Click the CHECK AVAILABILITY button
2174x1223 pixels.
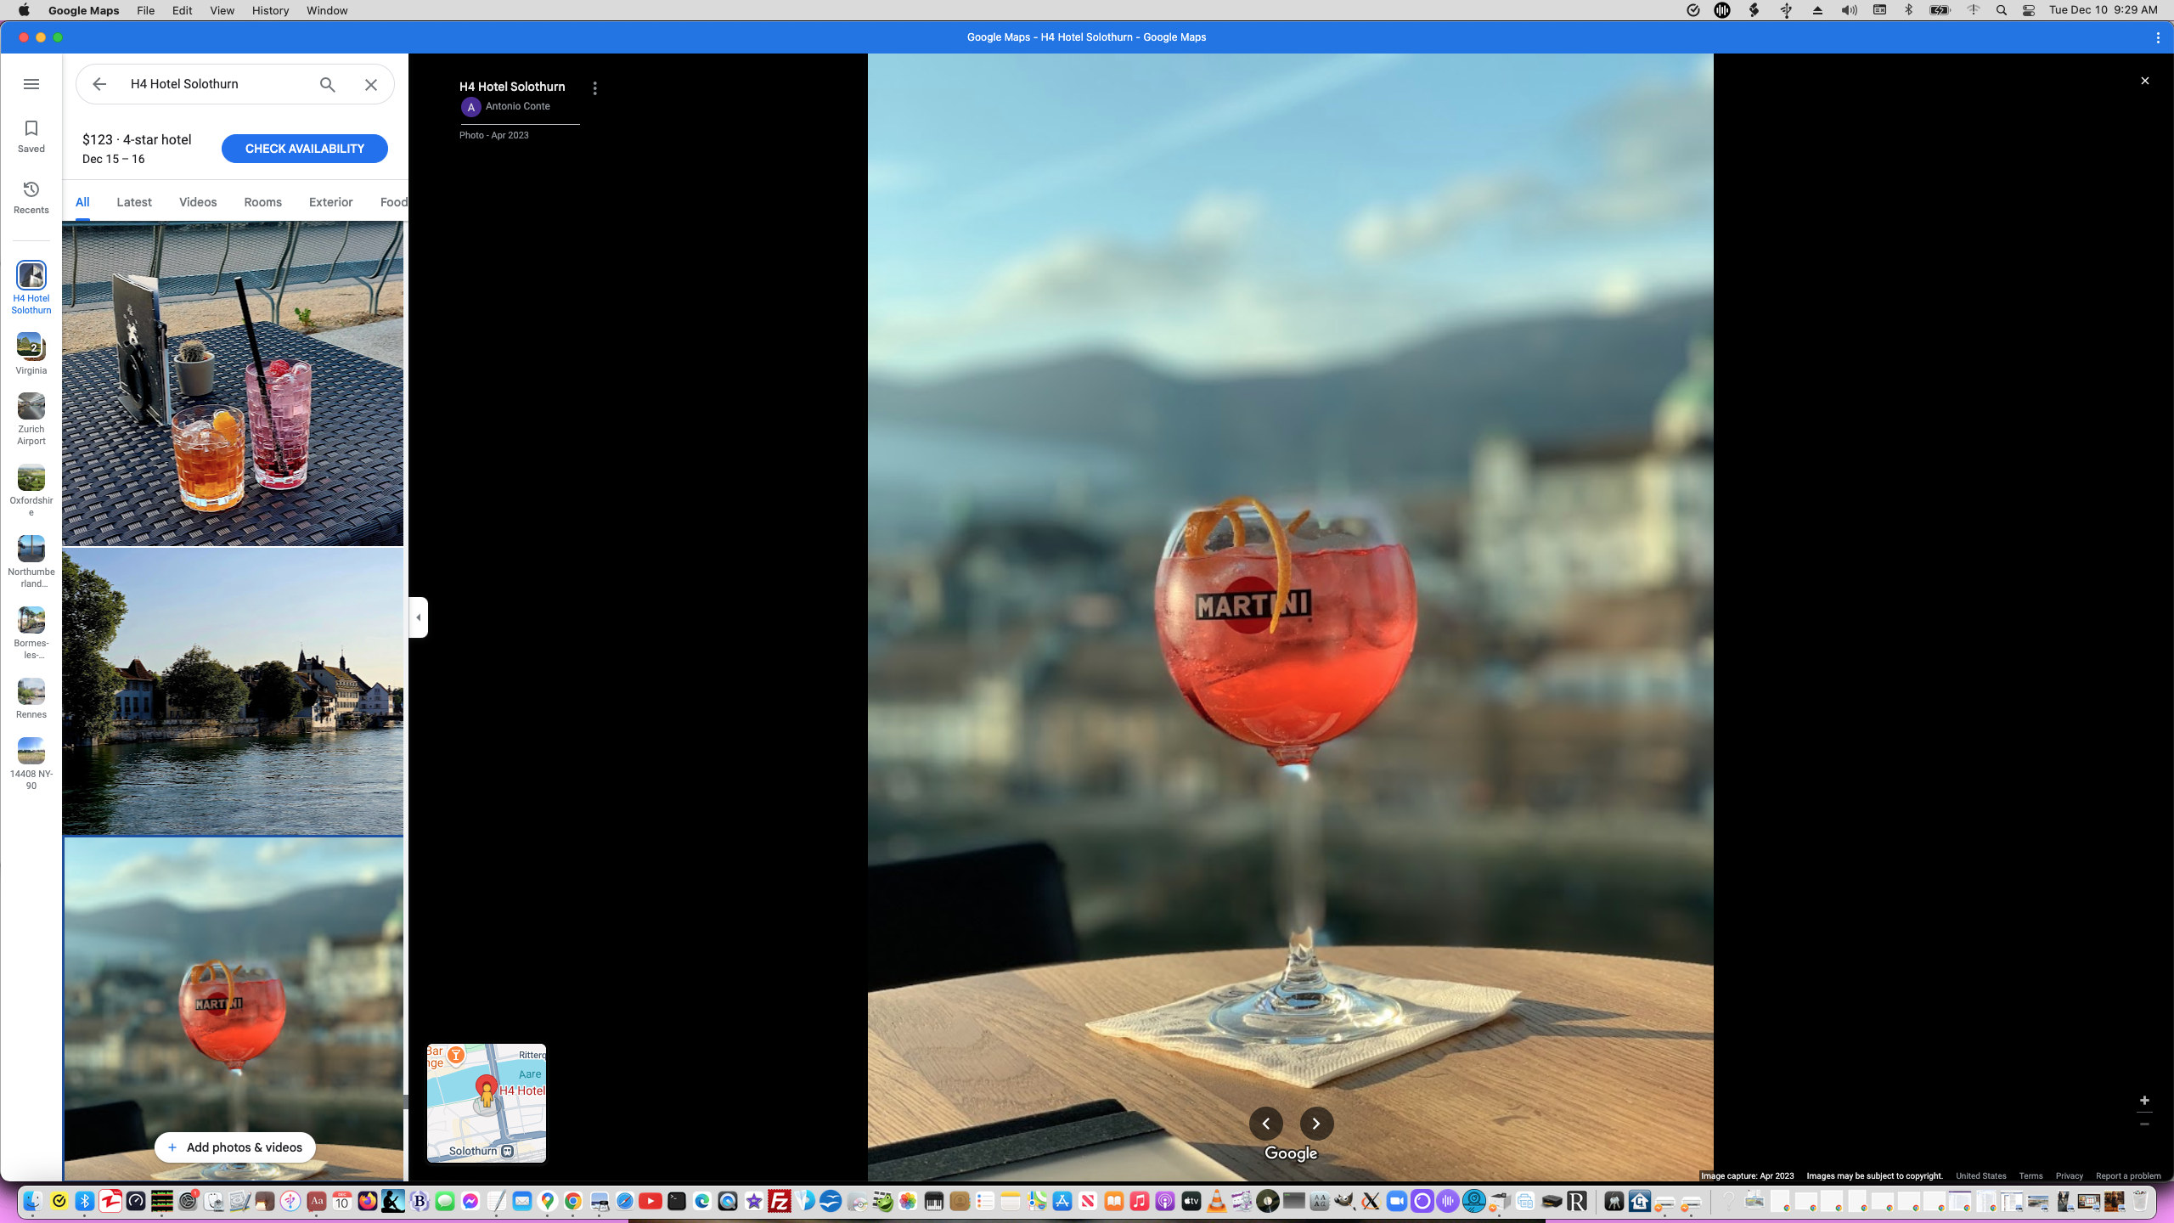[304, 149]
